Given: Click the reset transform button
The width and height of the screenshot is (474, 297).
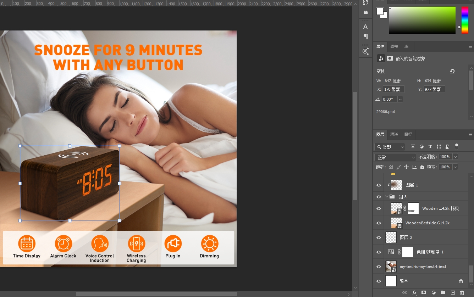Looking at the screenshot, I should (452, 71).
